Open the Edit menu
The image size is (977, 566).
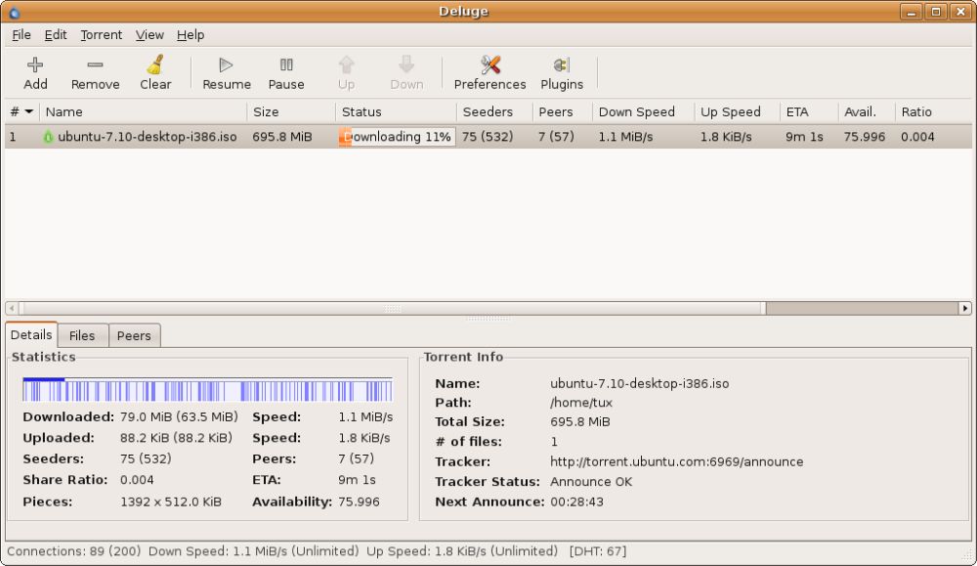pyautogui.click(x=56, y=35)
